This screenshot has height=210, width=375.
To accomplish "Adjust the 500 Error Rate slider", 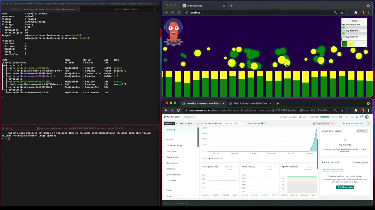I will tap(354, 28).
